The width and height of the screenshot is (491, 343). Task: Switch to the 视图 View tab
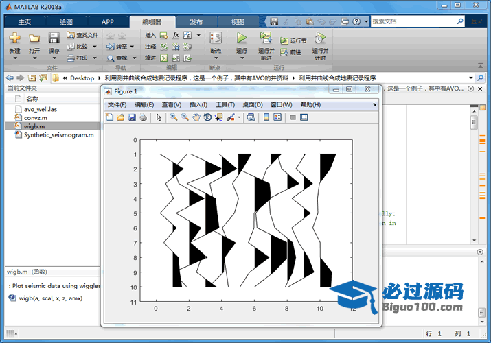[238, 21]
